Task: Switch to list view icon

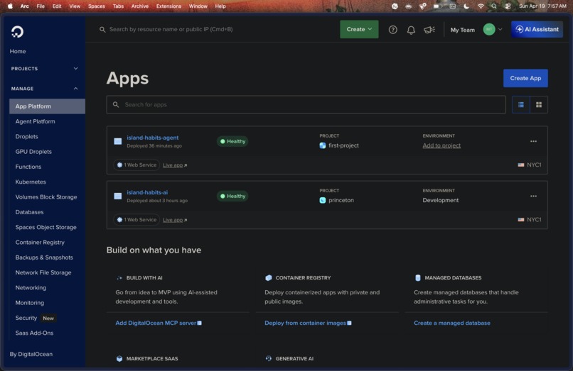Action: coord(520,105)
